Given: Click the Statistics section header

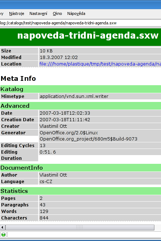Looking at the screenshot, I should pyautogui.click(x=80, y=191).
